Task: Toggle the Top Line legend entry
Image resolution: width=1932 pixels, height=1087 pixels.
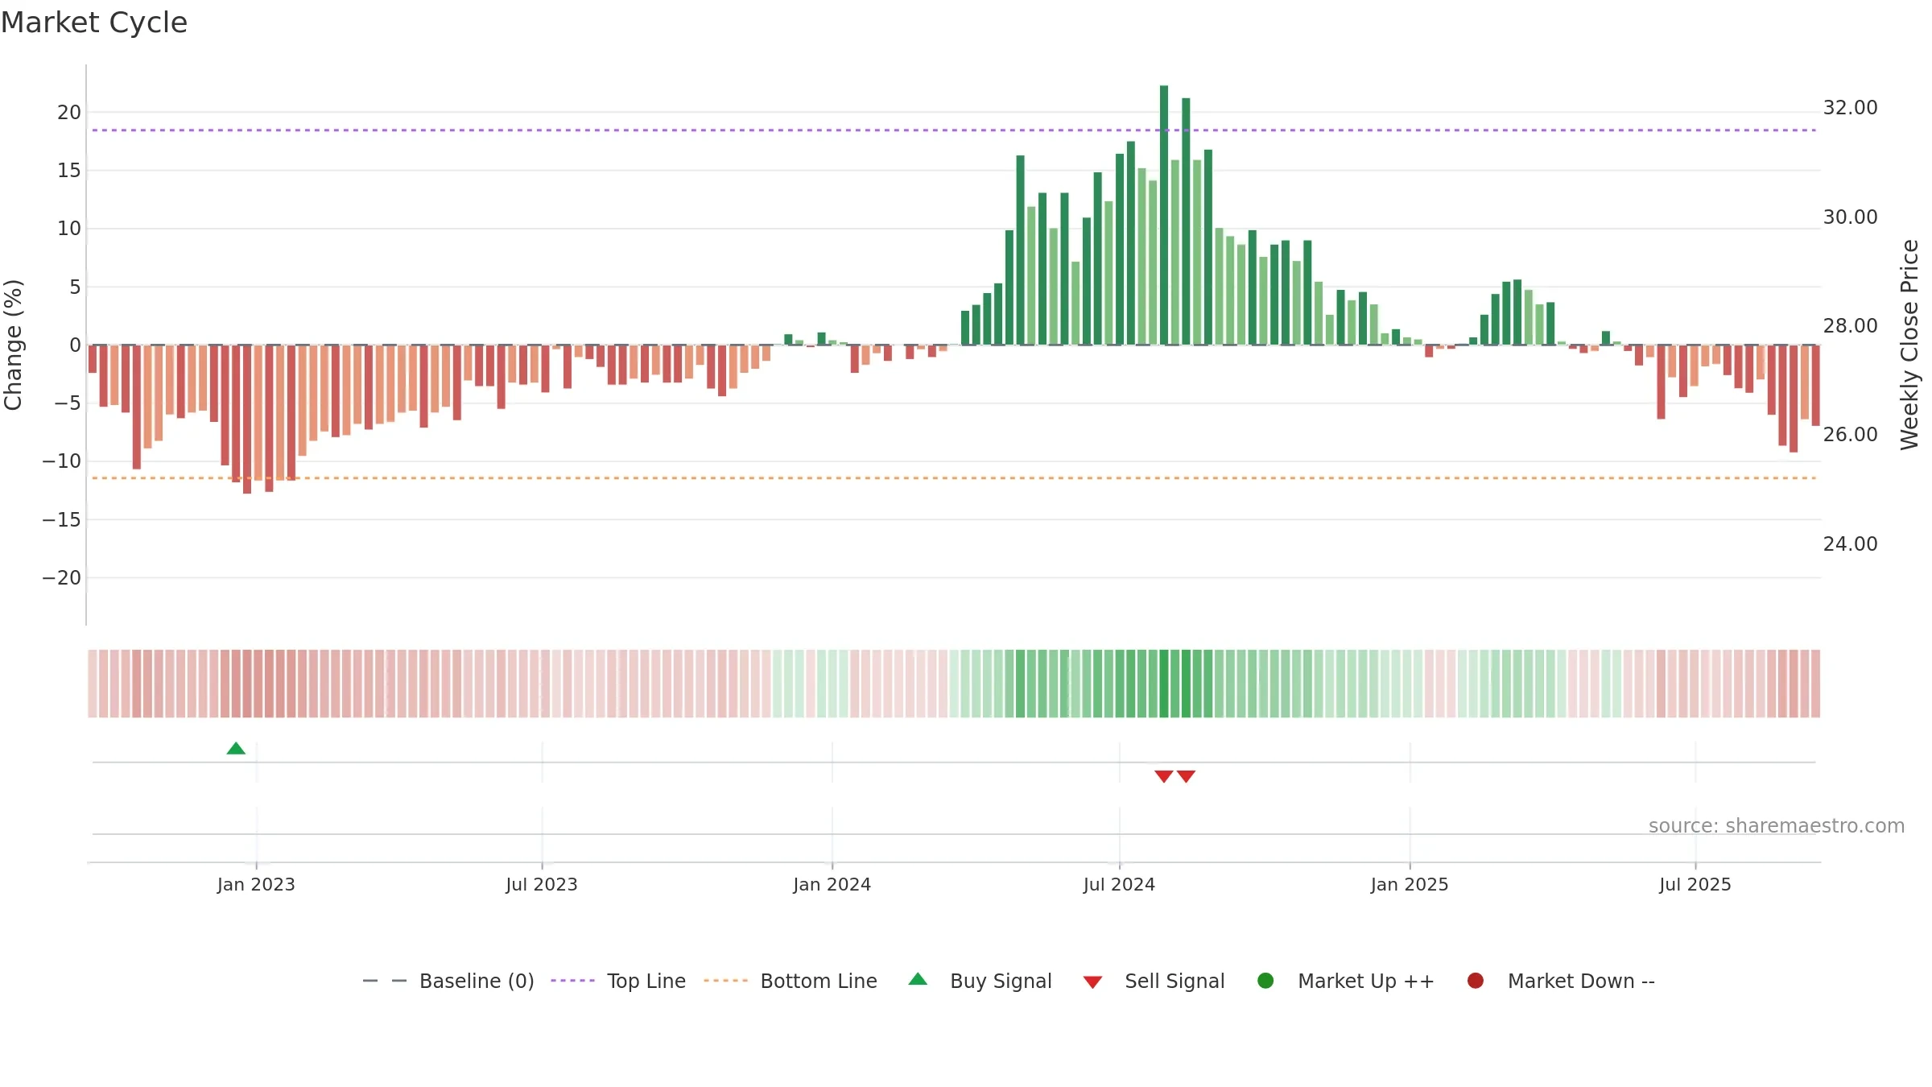Action: [618, 981]
